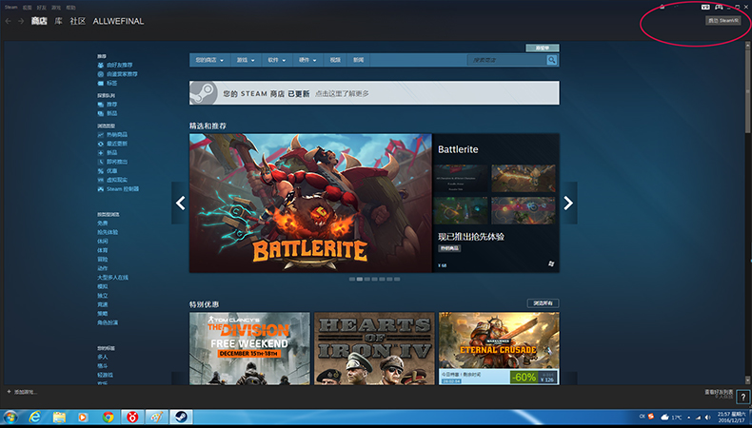
Task: Click the 启动 SteamVR tooltip button
Action: tap(723, 21)
